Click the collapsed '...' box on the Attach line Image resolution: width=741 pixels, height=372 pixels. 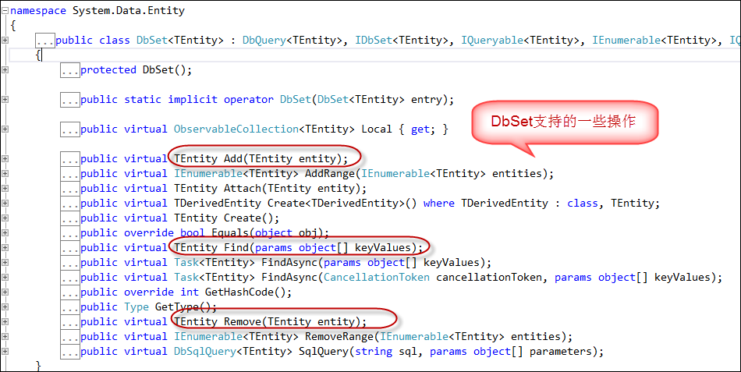coord(70,189)
